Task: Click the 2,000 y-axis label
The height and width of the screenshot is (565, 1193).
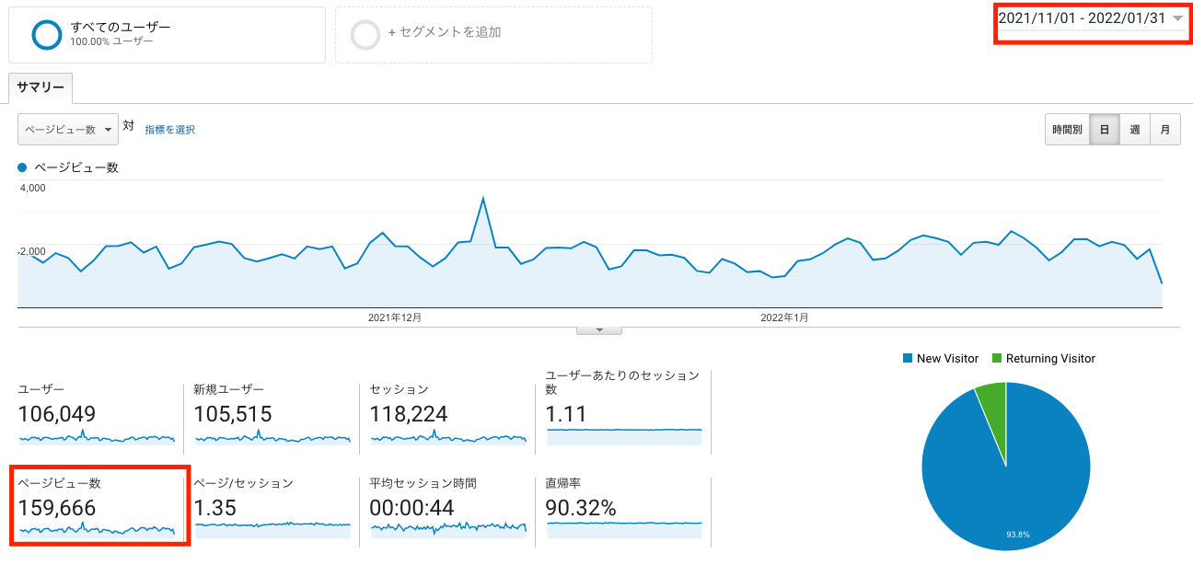Action: coord(32,251)
